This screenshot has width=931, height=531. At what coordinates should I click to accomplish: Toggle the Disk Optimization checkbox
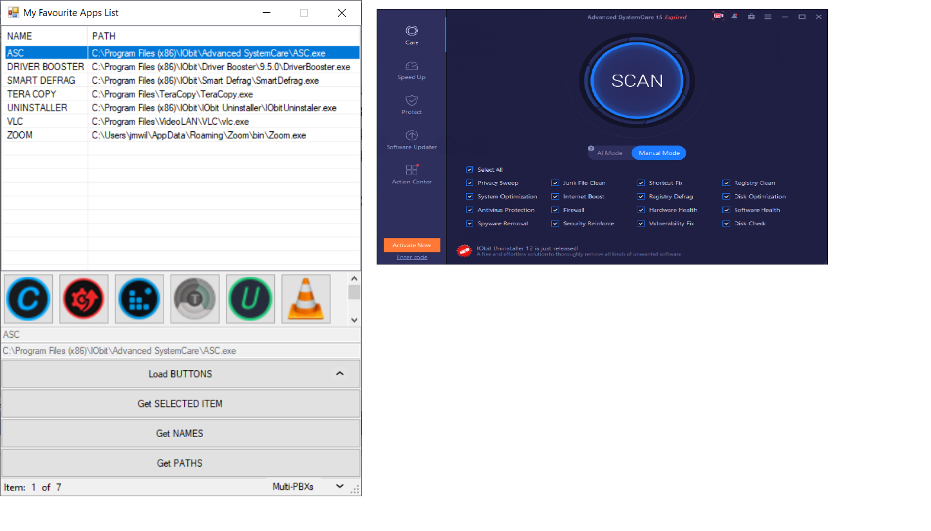point(726,196)
